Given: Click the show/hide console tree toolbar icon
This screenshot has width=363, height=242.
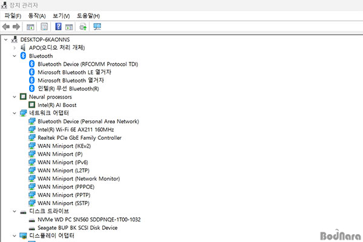Looking at the screenshot, I should point(30,27).
